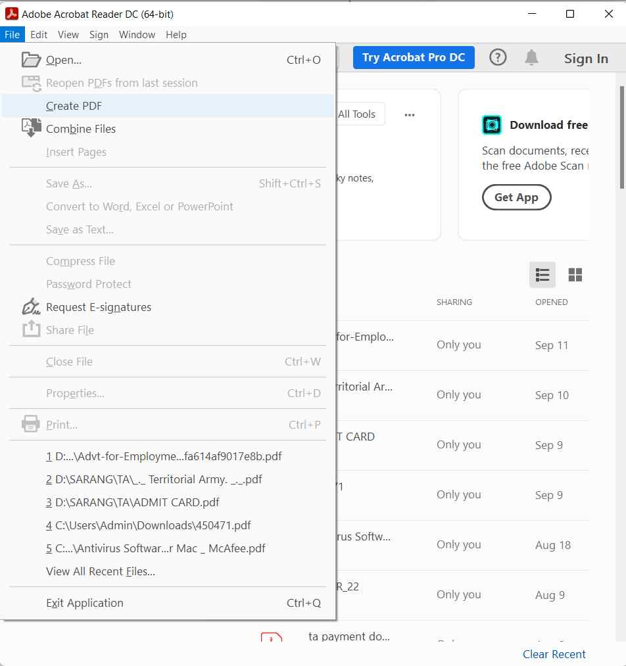Open the Sign menu

point(99,34)
